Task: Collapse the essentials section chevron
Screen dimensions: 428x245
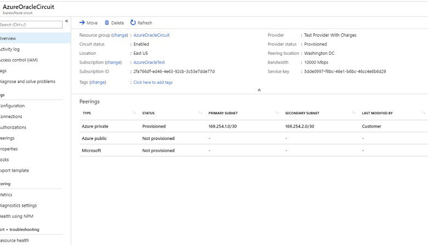Action: pyautogui.click(x=259, y=90)
